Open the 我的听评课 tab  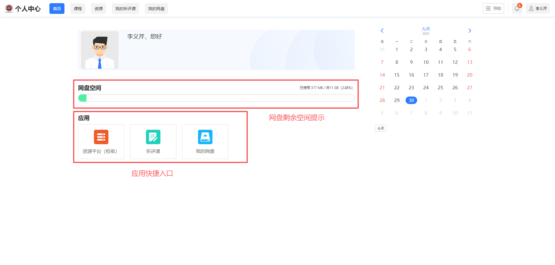[125, 9]
